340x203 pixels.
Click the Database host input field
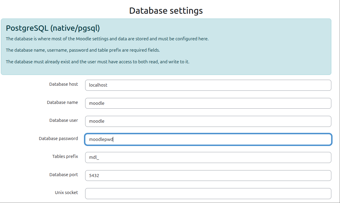pyautogui.click(x=208, y=85)
